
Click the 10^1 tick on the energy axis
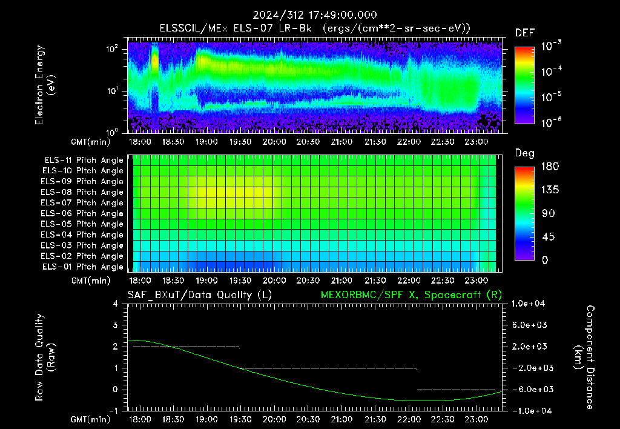[112, 91]
